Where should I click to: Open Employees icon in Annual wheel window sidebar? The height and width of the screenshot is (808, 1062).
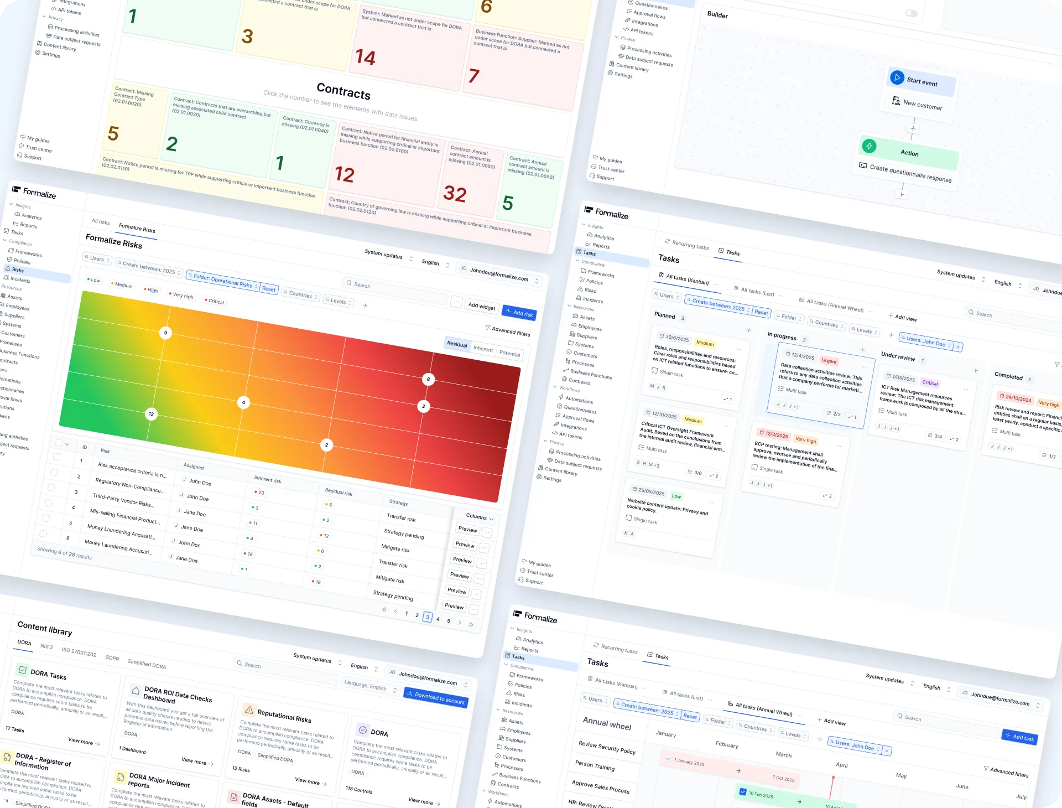[502, 730]
